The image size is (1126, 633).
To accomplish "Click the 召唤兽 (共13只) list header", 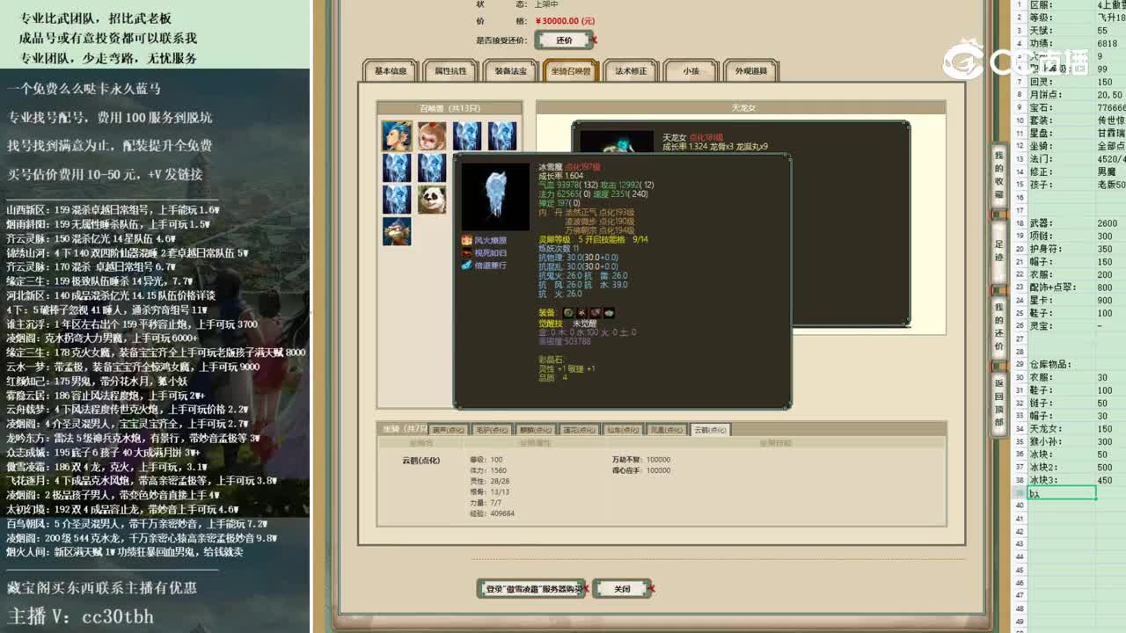I will (450, 107).
